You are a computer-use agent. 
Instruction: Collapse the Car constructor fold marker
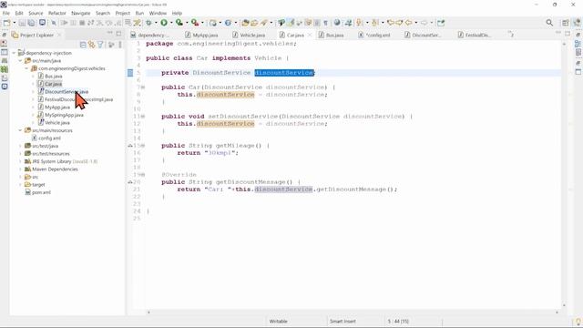143,87
